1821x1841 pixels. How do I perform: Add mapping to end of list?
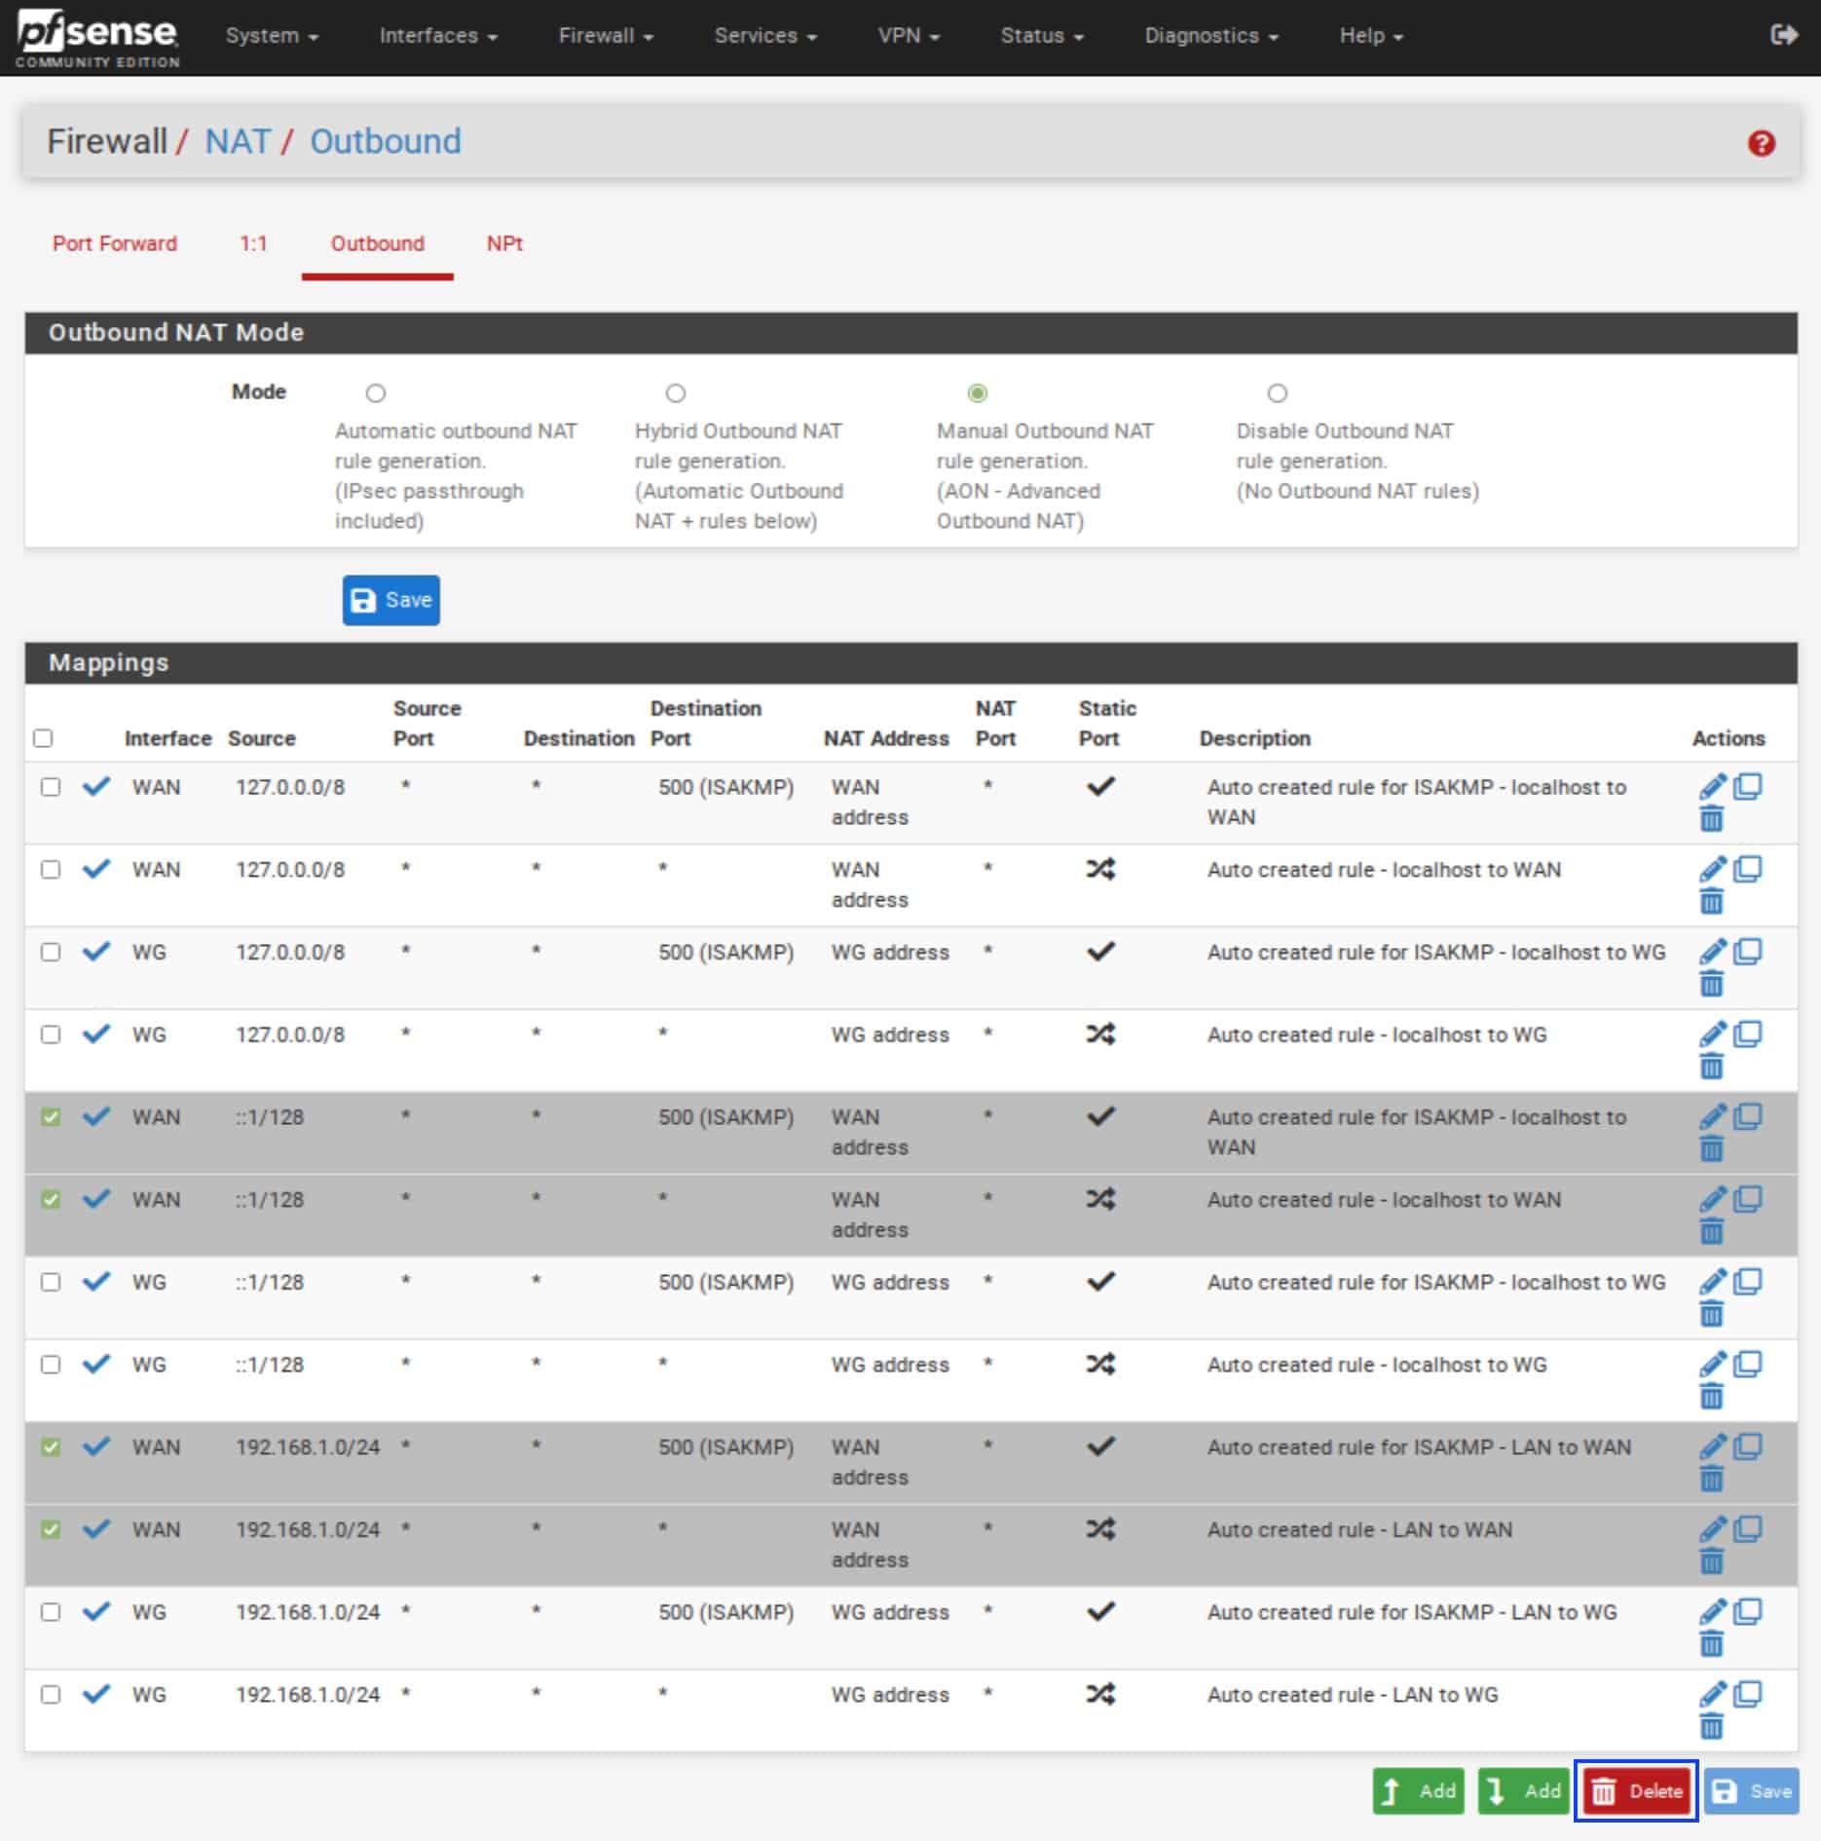(x=1523, y=1790)
